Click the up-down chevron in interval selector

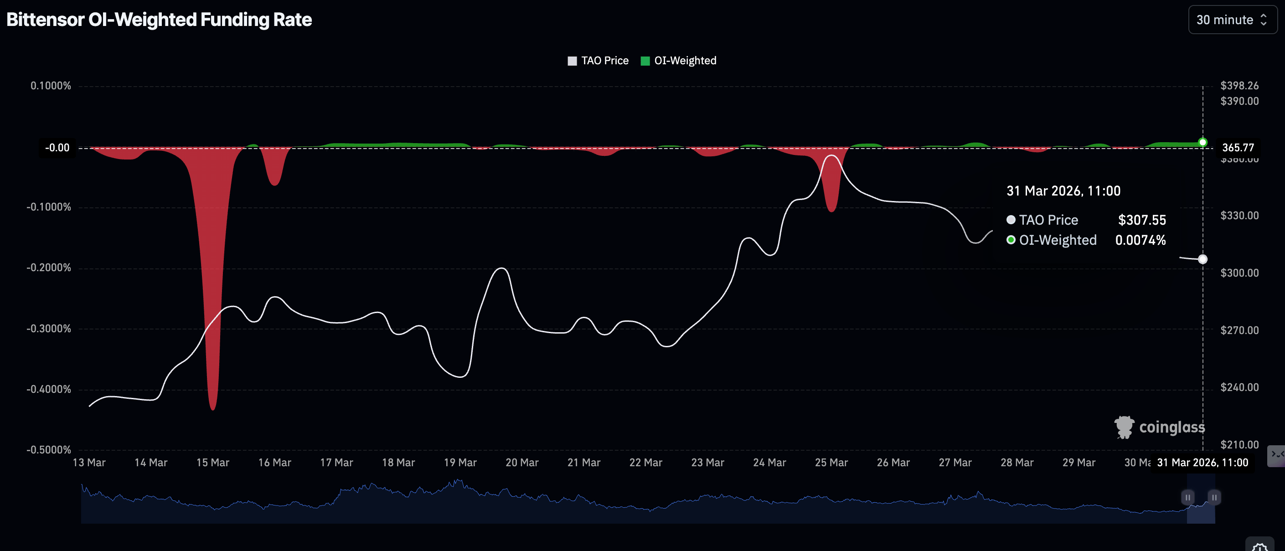[x=1264, y=20]
